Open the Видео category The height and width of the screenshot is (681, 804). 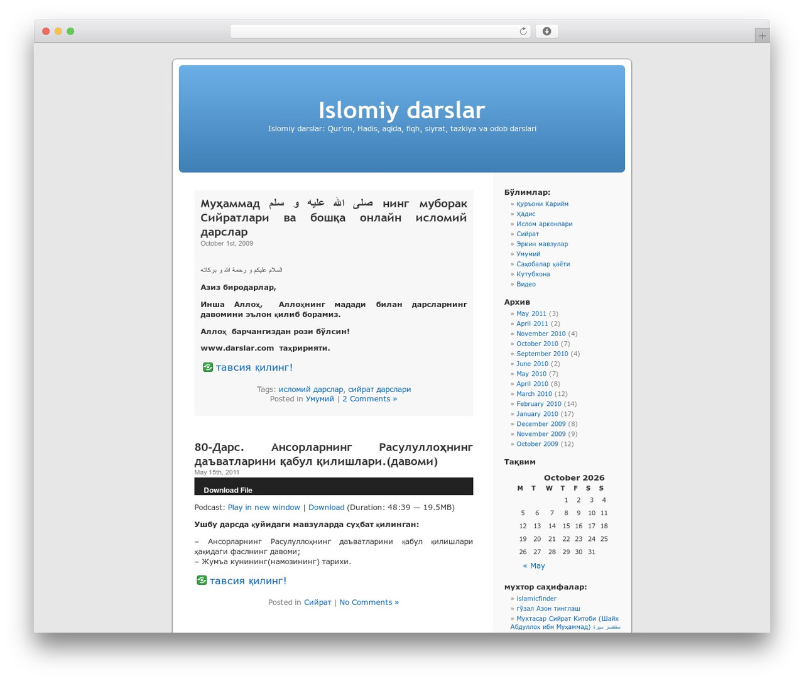pyautogui.click(x=526, y=284)
